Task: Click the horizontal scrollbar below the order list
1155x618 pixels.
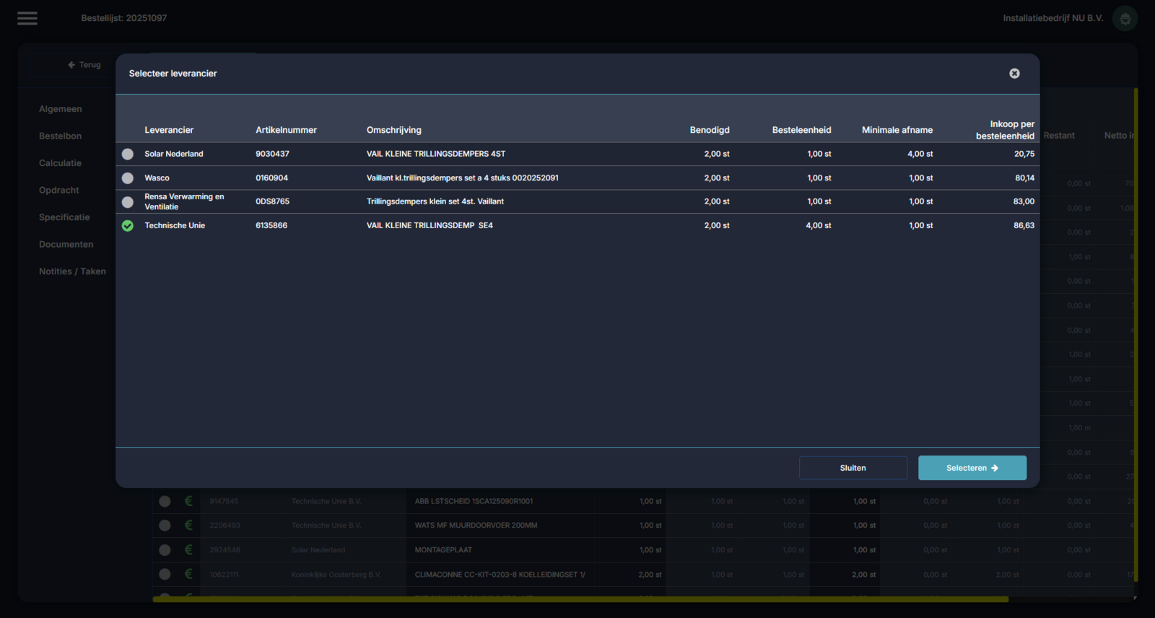Action: click(580, 599)
